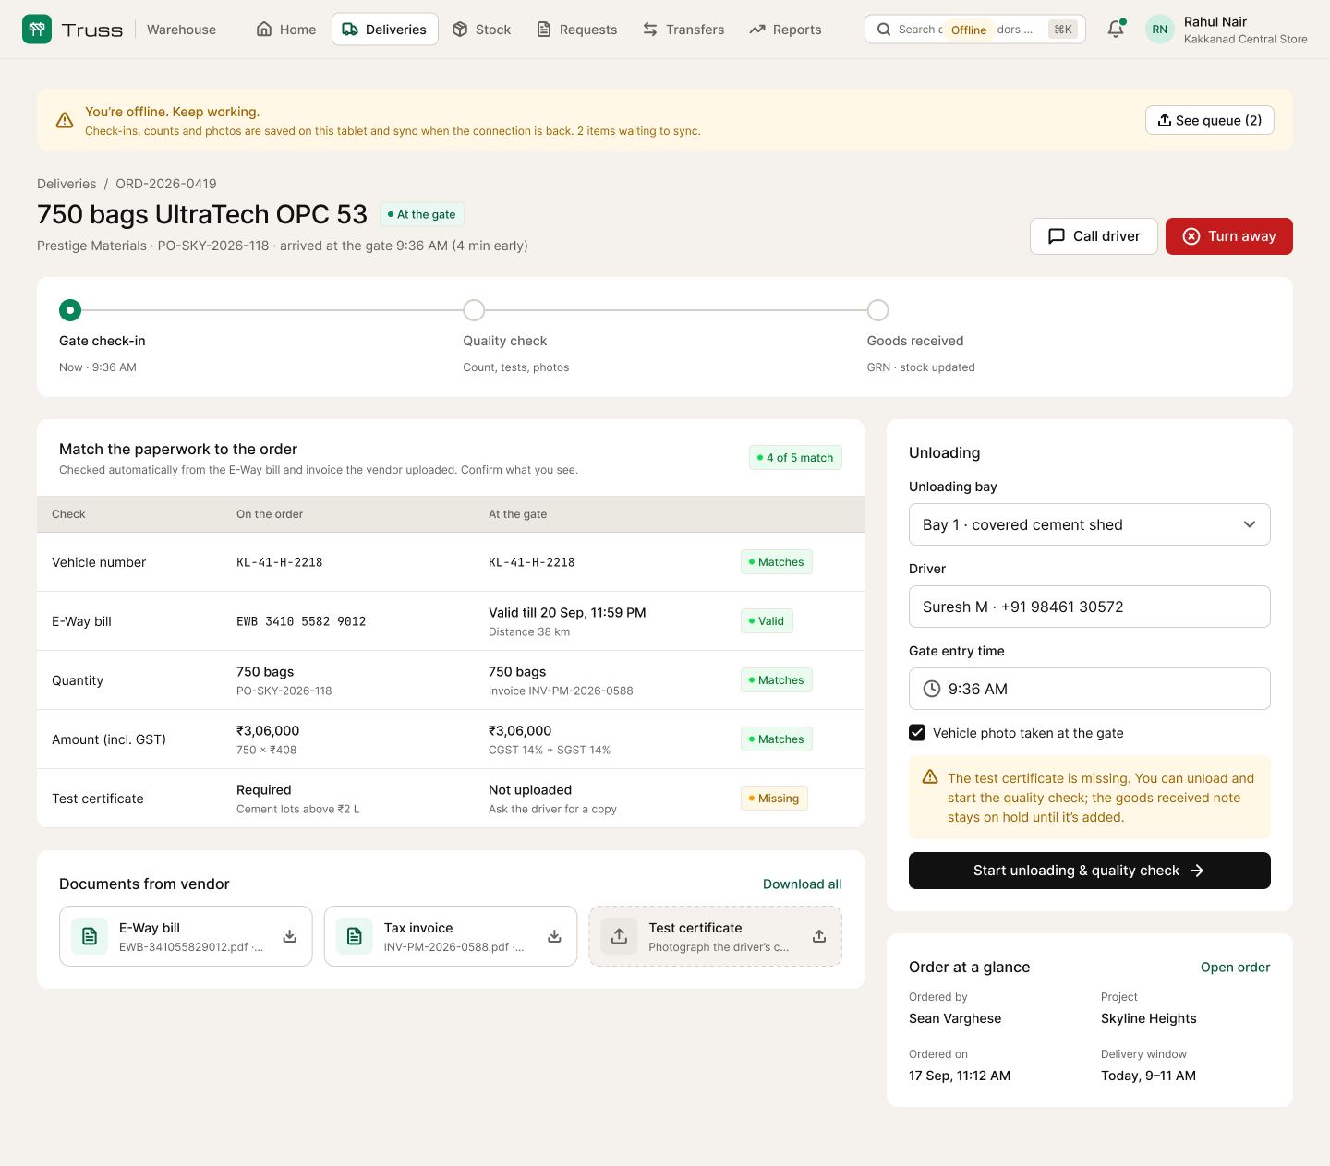Click the 4 of 5 match badge
This screenshot has height=1166, width=1330.
(795, 458)
